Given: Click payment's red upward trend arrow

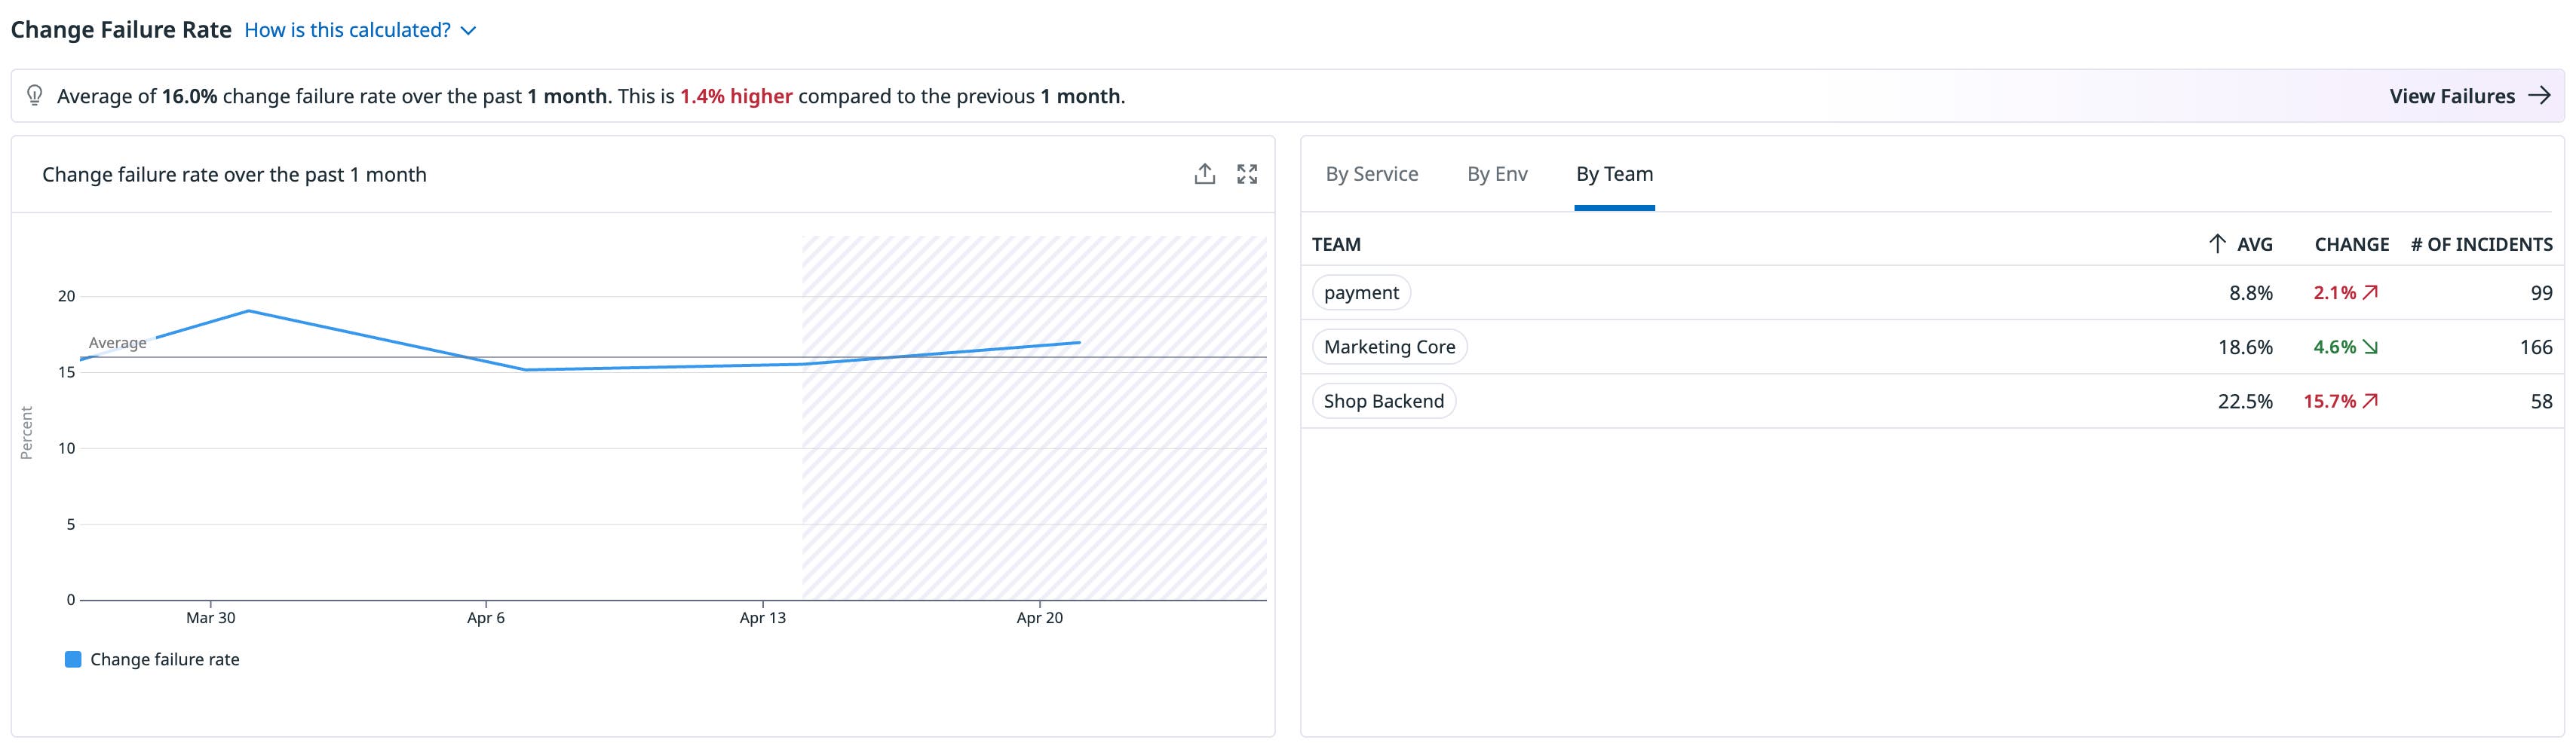Looking at the screenshot, I should (x=2370, y=292).
